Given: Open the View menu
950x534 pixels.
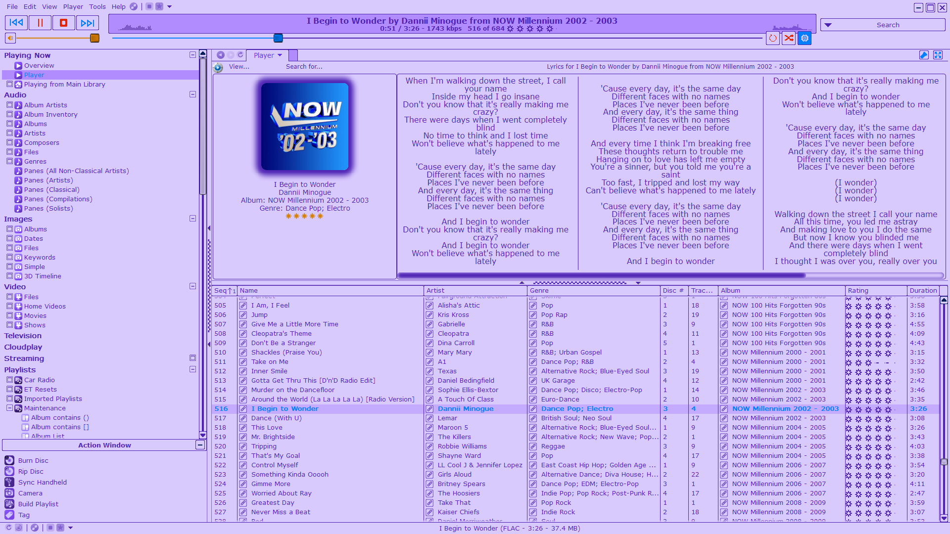Looking at the screenshot, I should coord(49,6).
